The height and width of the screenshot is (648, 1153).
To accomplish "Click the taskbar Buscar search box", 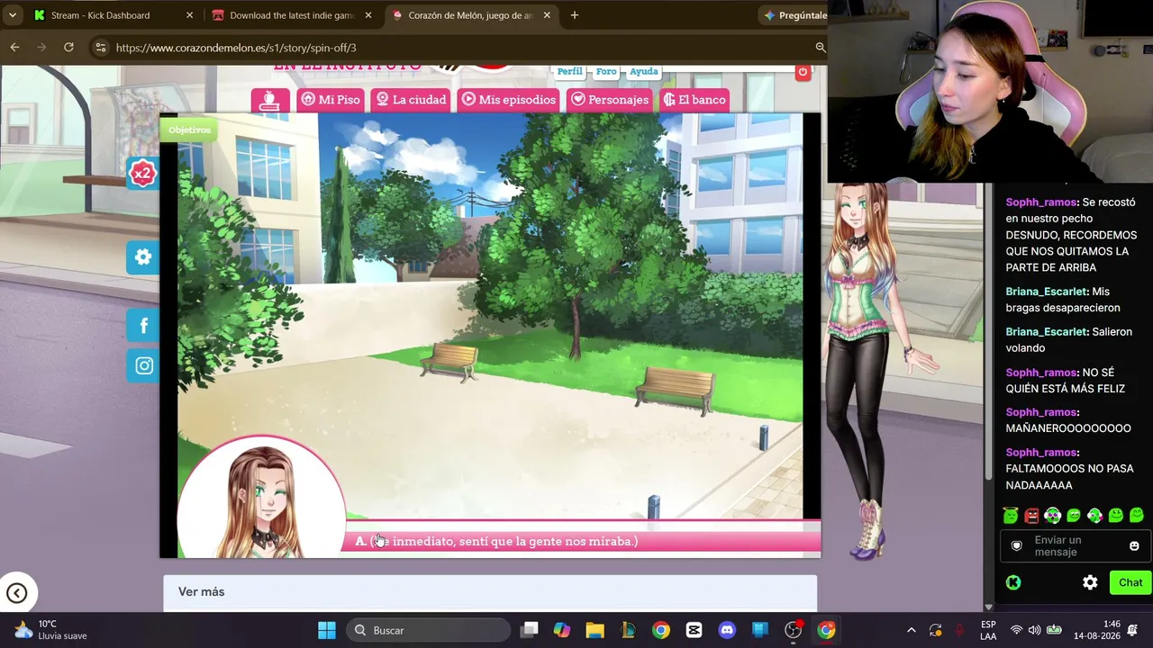I will coord(428,630).
